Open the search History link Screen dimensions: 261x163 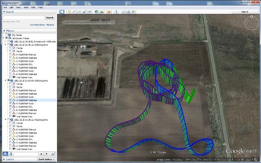[50, 25]
